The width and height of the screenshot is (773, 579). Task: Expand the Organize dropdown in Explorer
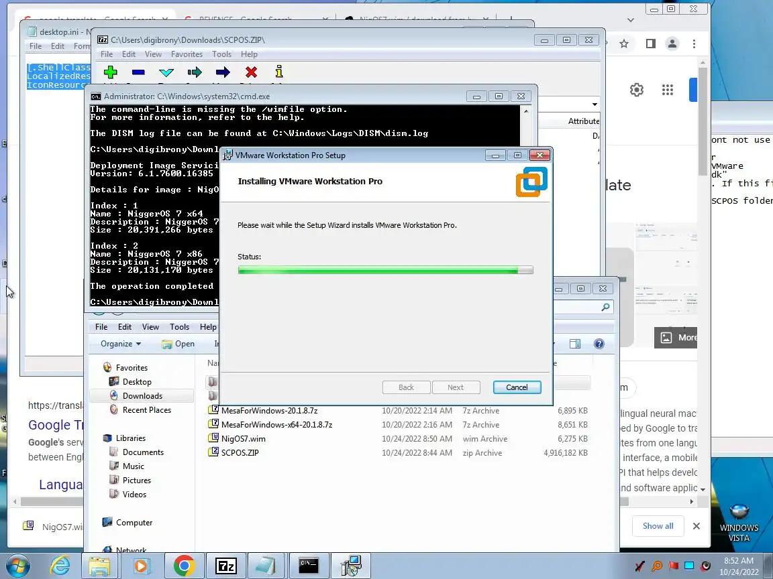[121, 344]
